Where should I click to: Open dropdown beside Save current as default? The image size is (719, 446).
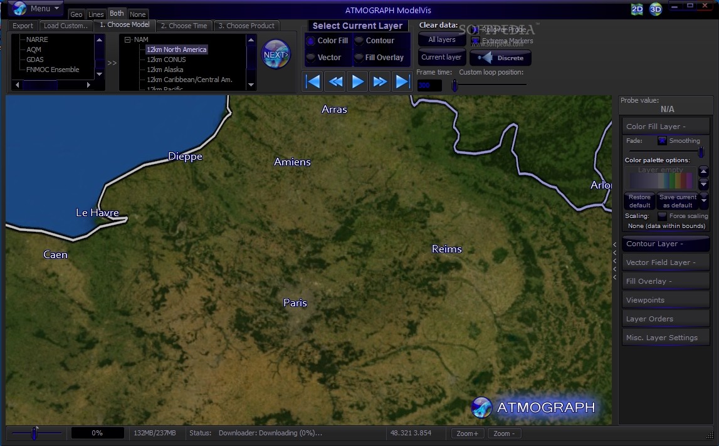(x=704, y=200)
